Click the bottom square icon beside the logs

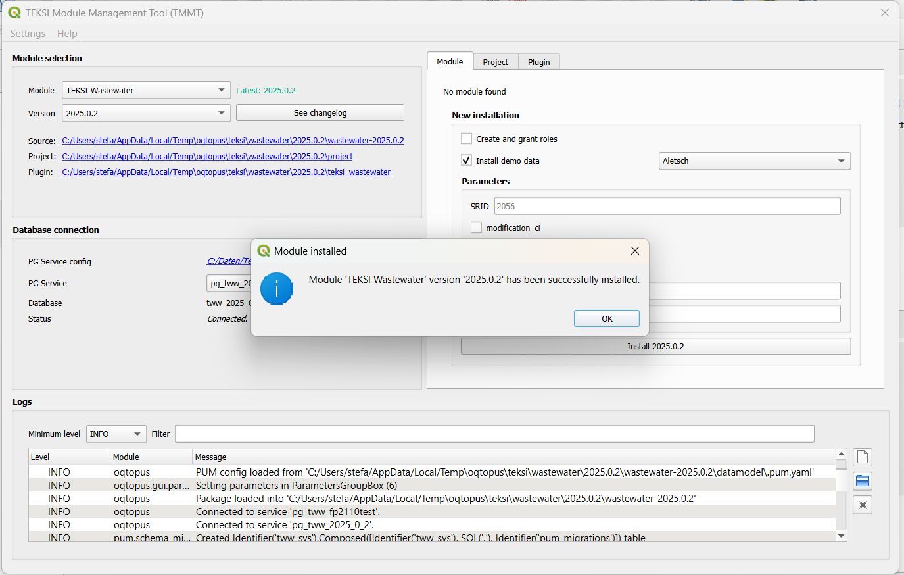click(x=862, y=505)
